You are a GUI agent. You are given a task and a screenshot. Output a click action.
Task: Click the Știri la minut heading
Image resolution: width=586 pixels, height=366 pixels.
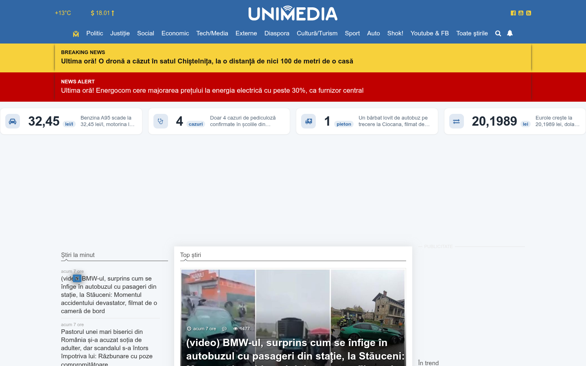point(78,255)
